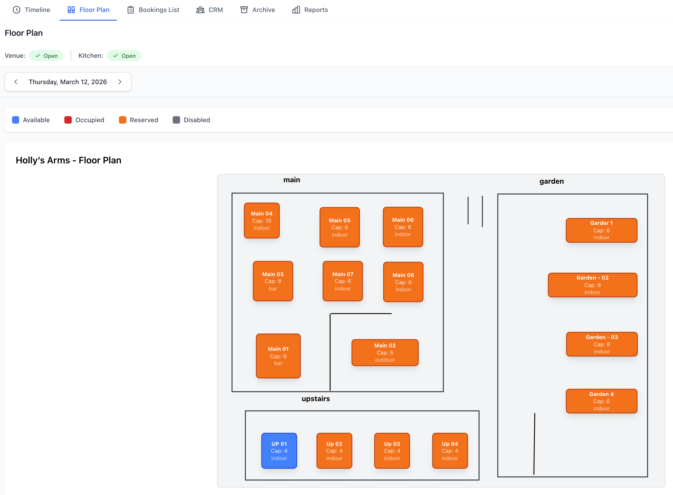
Task: Click the red Occupied legend swatch
Action: 68,120
